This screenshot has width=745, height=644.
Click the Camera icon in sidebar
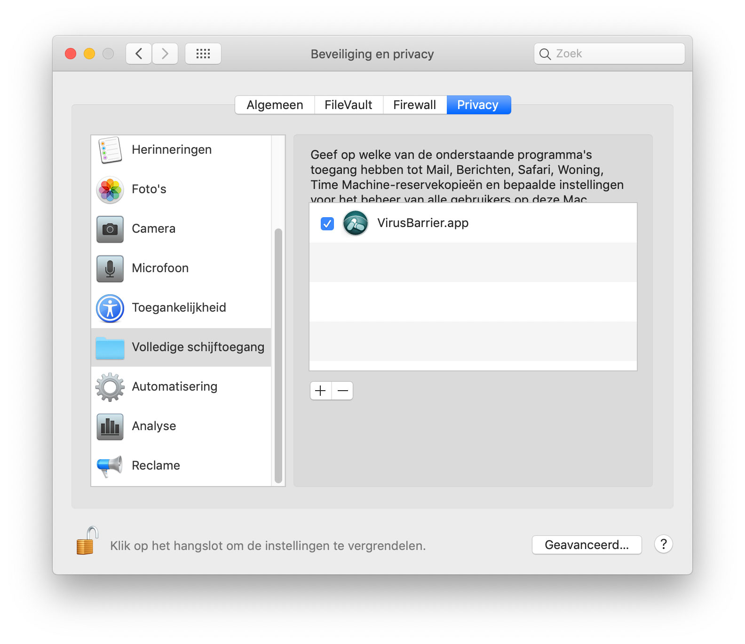pos(110,229)
